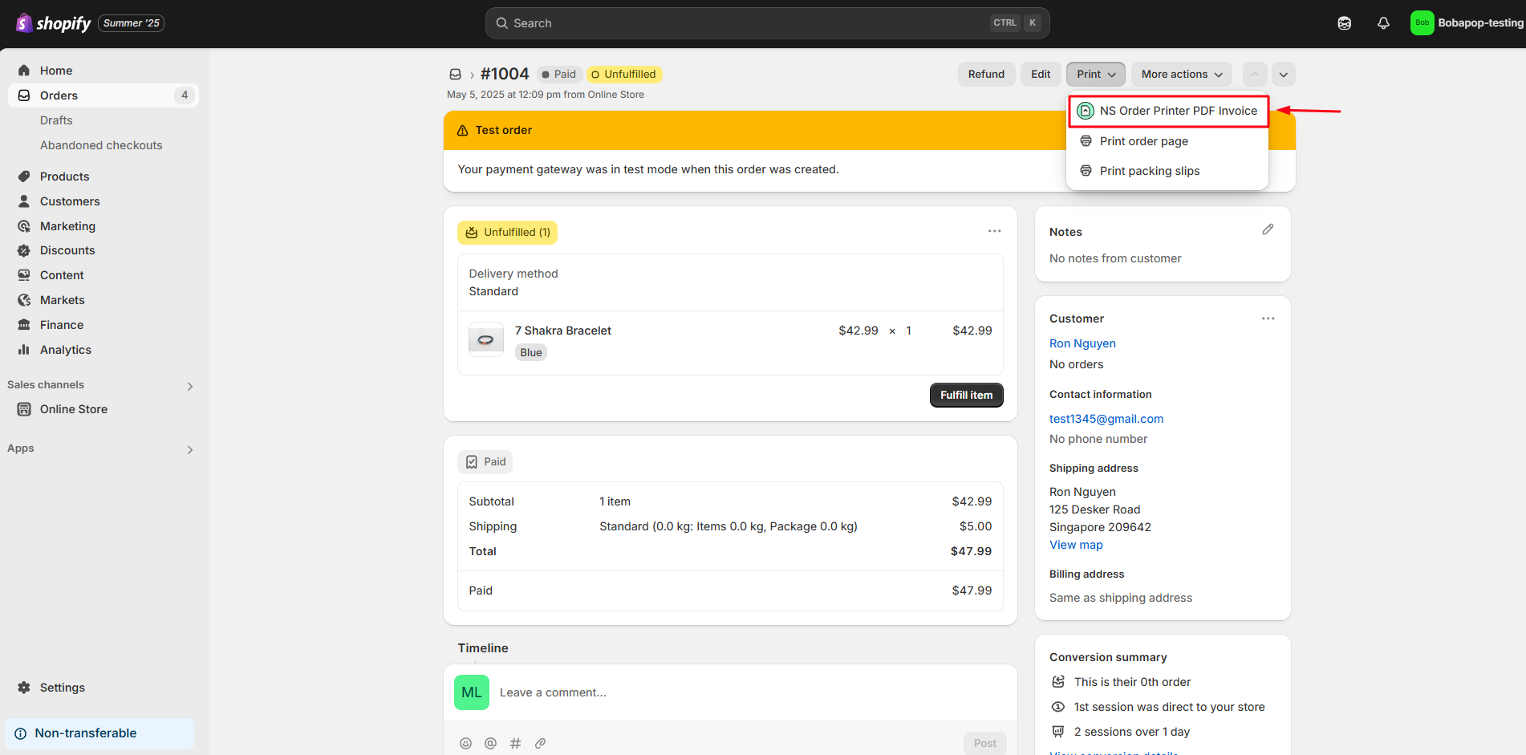This screenshot has height=755, width=1526.
Task: Click the mention @ icon in comment toolbar
Action: (x=490, y=744)
